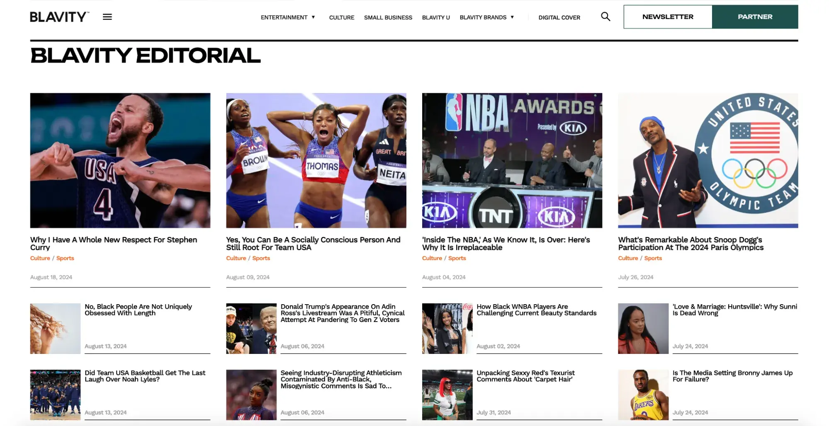Open the Stephen Curry article image
The width and height of the screenshot is (829, 426).
pyautogui.click(x=120, y=160)
